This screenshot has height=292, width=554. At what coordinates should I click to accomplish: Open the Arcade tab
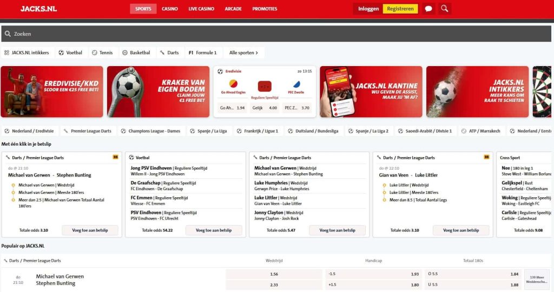[233, 9]
